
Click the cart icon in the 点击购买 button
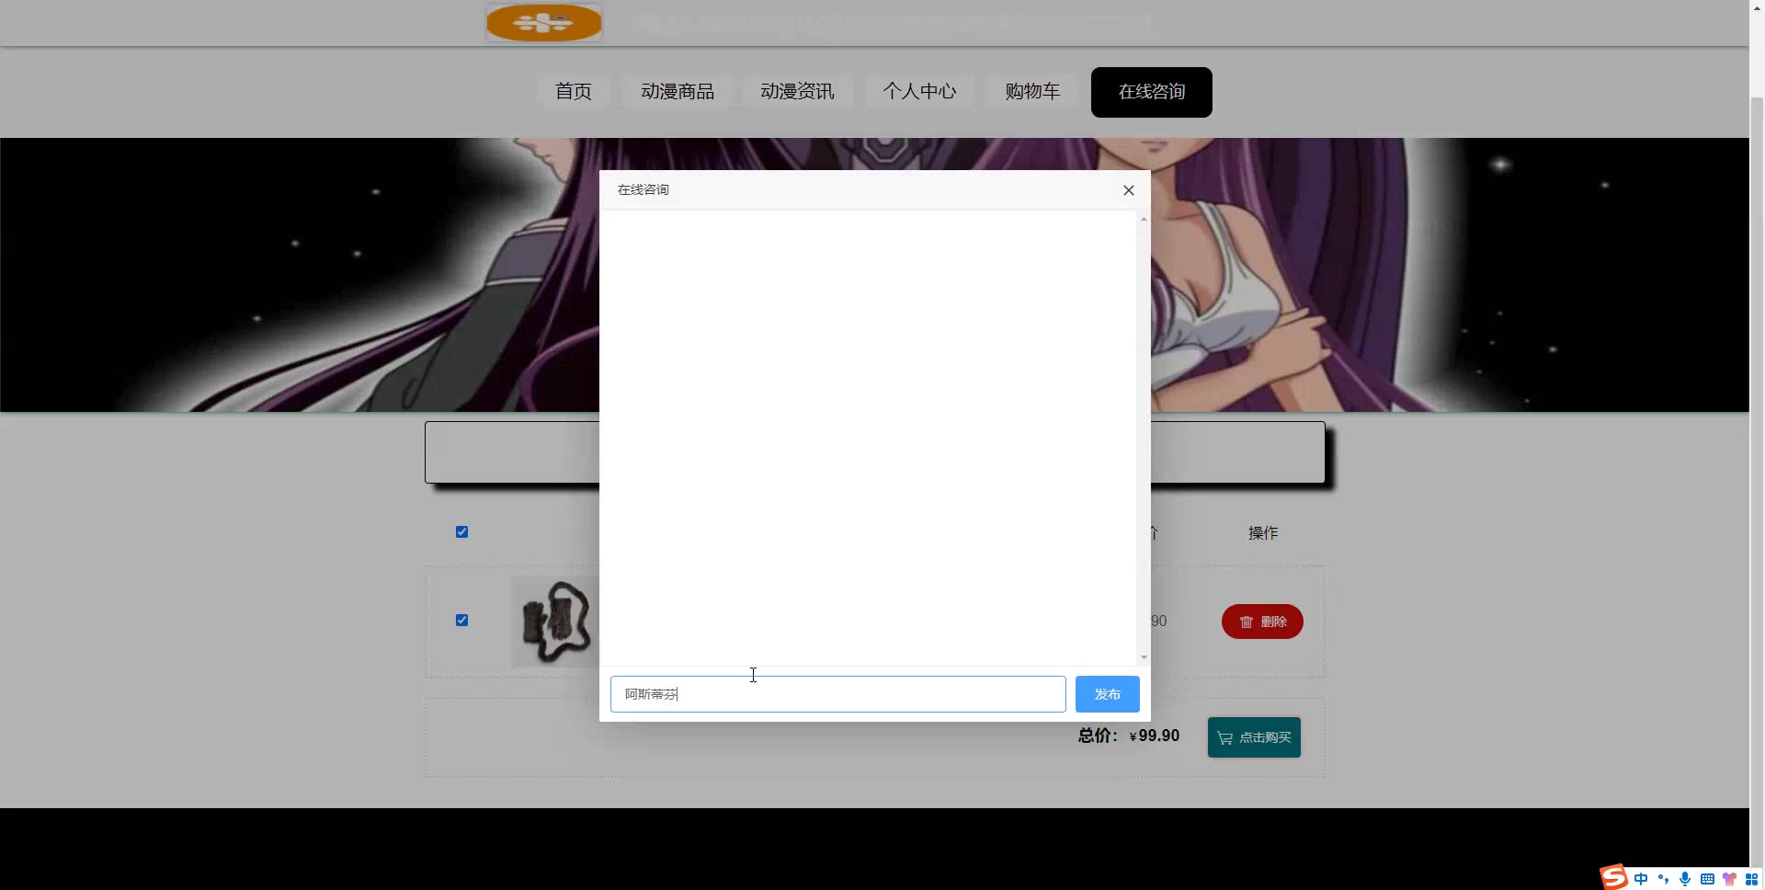(x=1225, y=737)
